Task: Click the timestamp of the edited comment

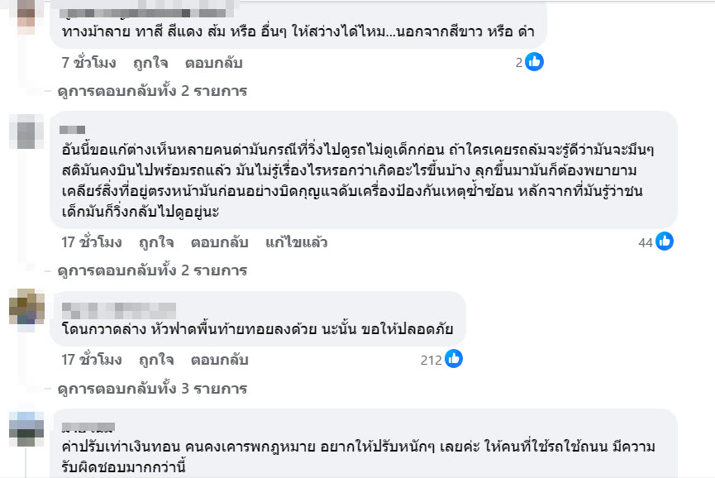Action: point(92,242)
